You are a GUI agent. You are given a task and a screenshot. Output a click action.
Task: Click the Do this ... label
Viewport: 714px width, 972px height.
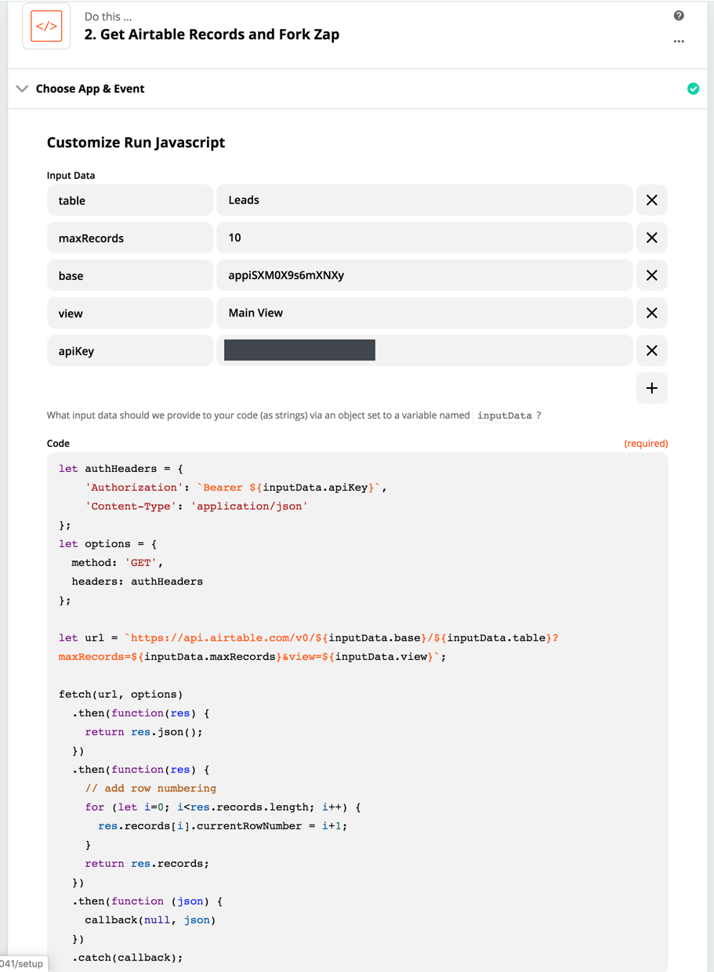point(108,16)
